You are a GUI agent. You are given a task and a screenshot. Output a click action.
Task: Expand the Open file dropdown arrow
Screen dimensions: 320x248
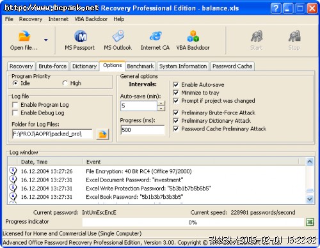46,40
